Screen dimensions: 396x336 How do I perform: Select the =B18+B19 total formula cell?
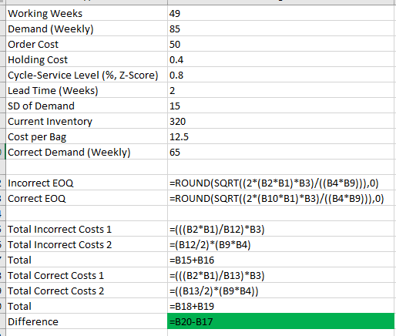281,306
